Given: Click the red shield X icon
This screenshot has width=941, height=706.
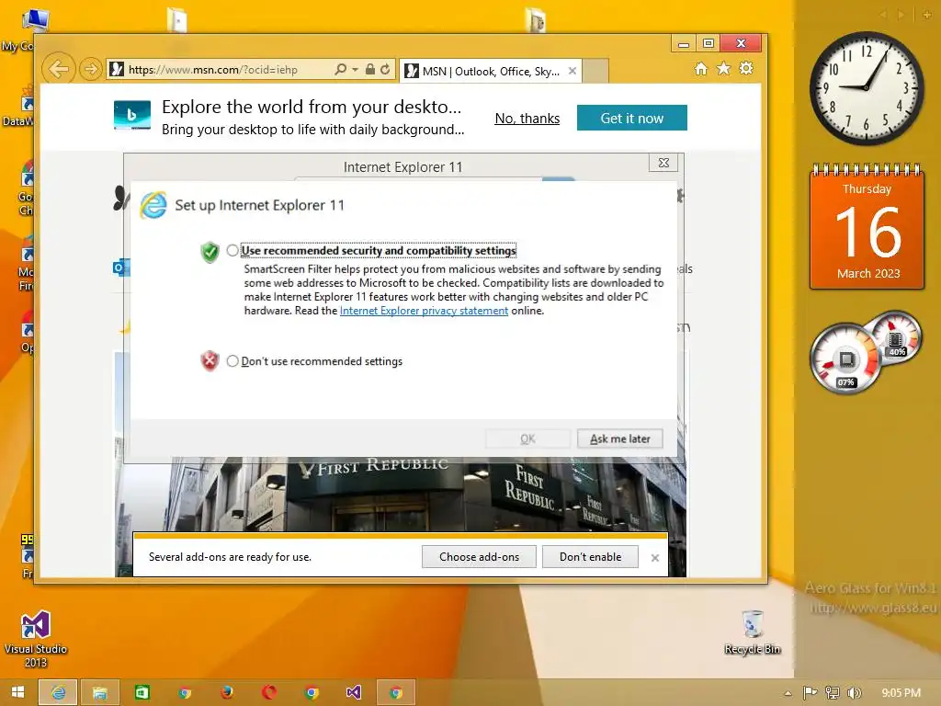Looking at the screenshot, I should [210, 360].
